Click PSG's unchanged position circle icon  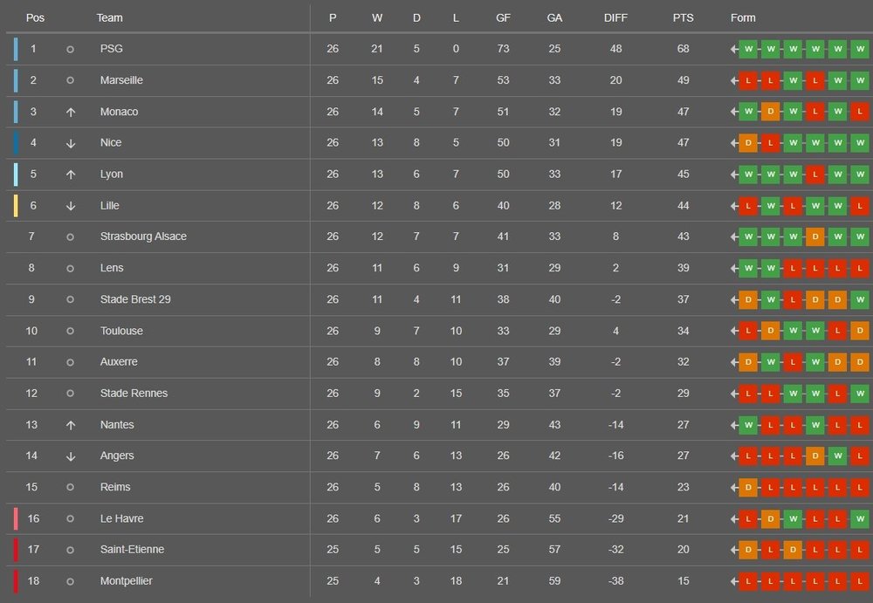(x=71, y=50)
